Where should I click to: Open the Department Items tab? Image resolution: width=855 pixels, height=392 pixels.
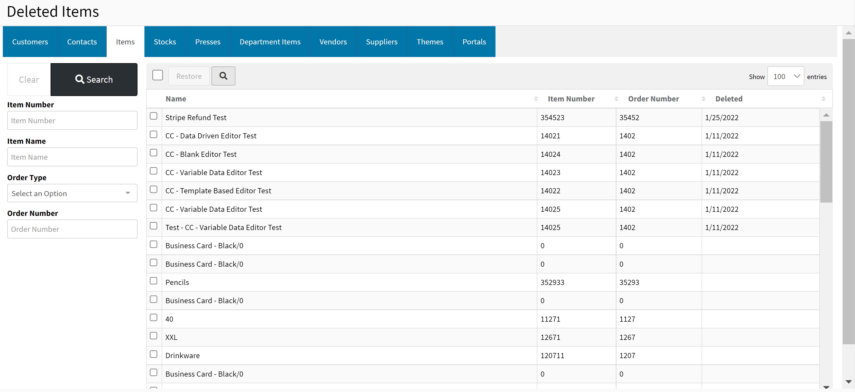tap(270, 42)
